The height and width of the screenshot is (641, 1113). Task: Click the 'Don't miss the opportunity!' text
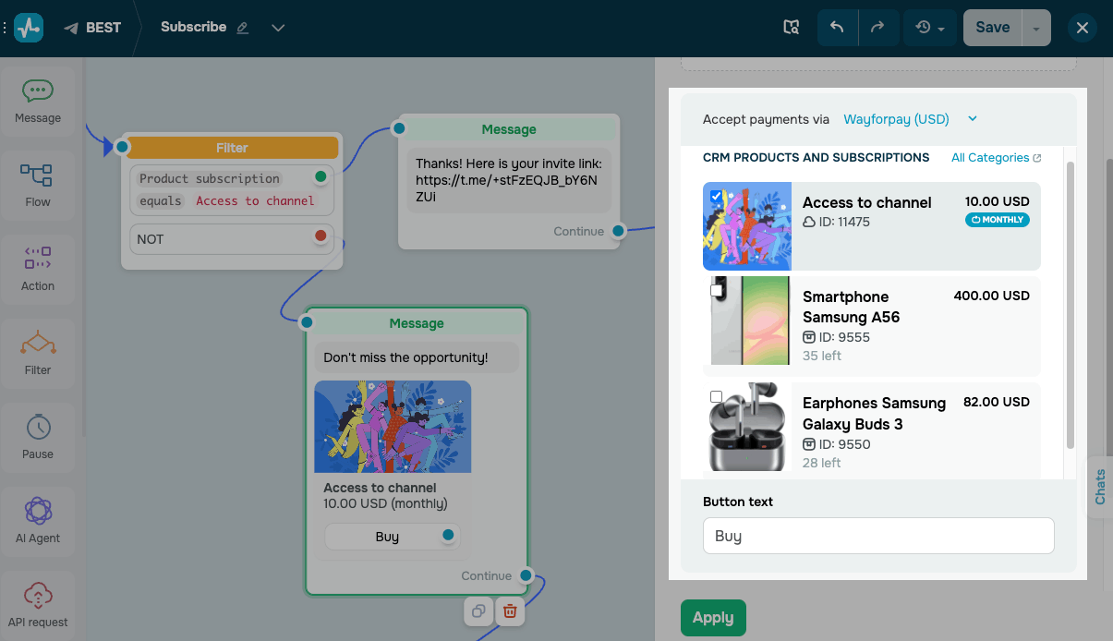pos(405,357)
